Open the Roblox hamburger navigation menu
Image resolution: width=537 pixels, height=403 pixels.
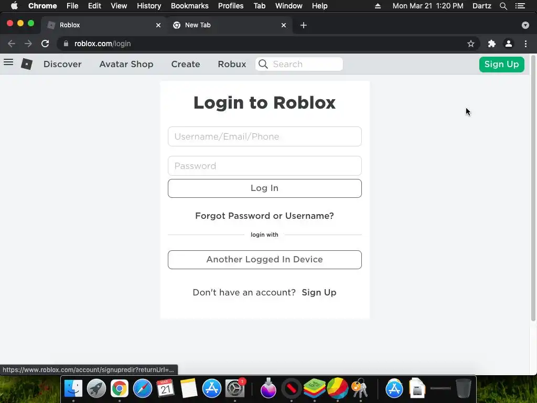click(8, 62)
